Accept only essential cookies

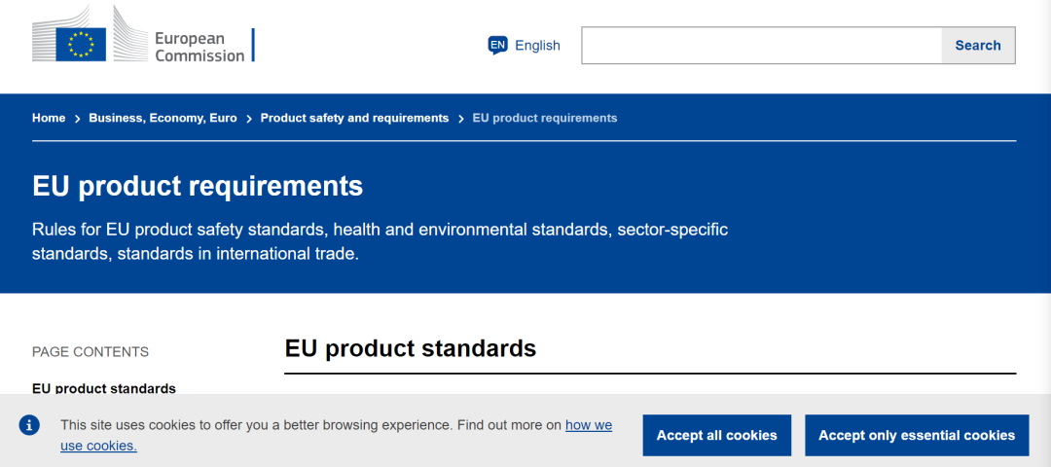917,435
